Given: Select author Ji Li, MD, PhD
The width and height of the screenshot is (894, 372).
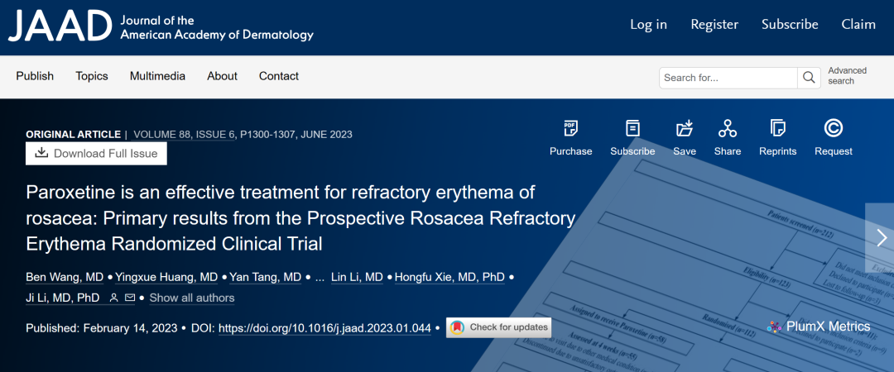Looking at the screenshot, I should pyautogui.click(x=63, y=298).
